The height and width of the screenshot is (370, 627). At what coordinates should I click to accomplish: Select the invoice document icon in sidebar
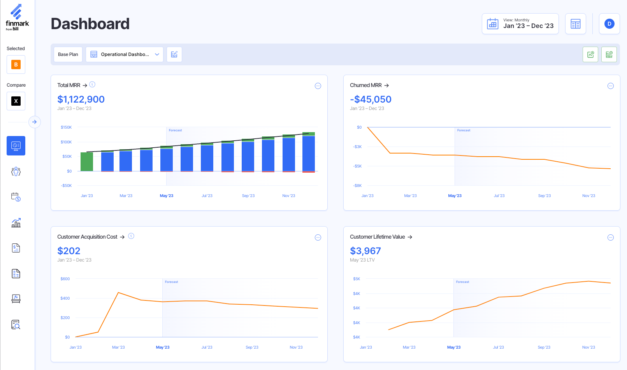pyautogui.click(x=16, y=248)
